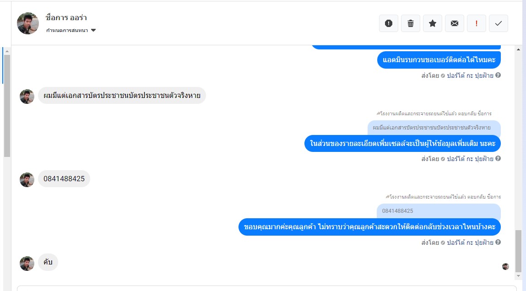Click scrollbar up arrow on right side
This screenshot has height=291, width=526.
pos(518,49)
